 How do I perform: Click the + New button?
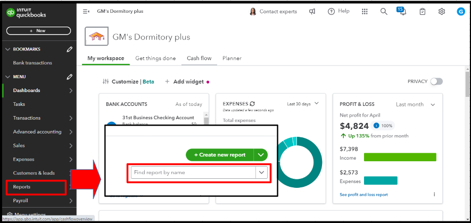(x=38, y=31)
